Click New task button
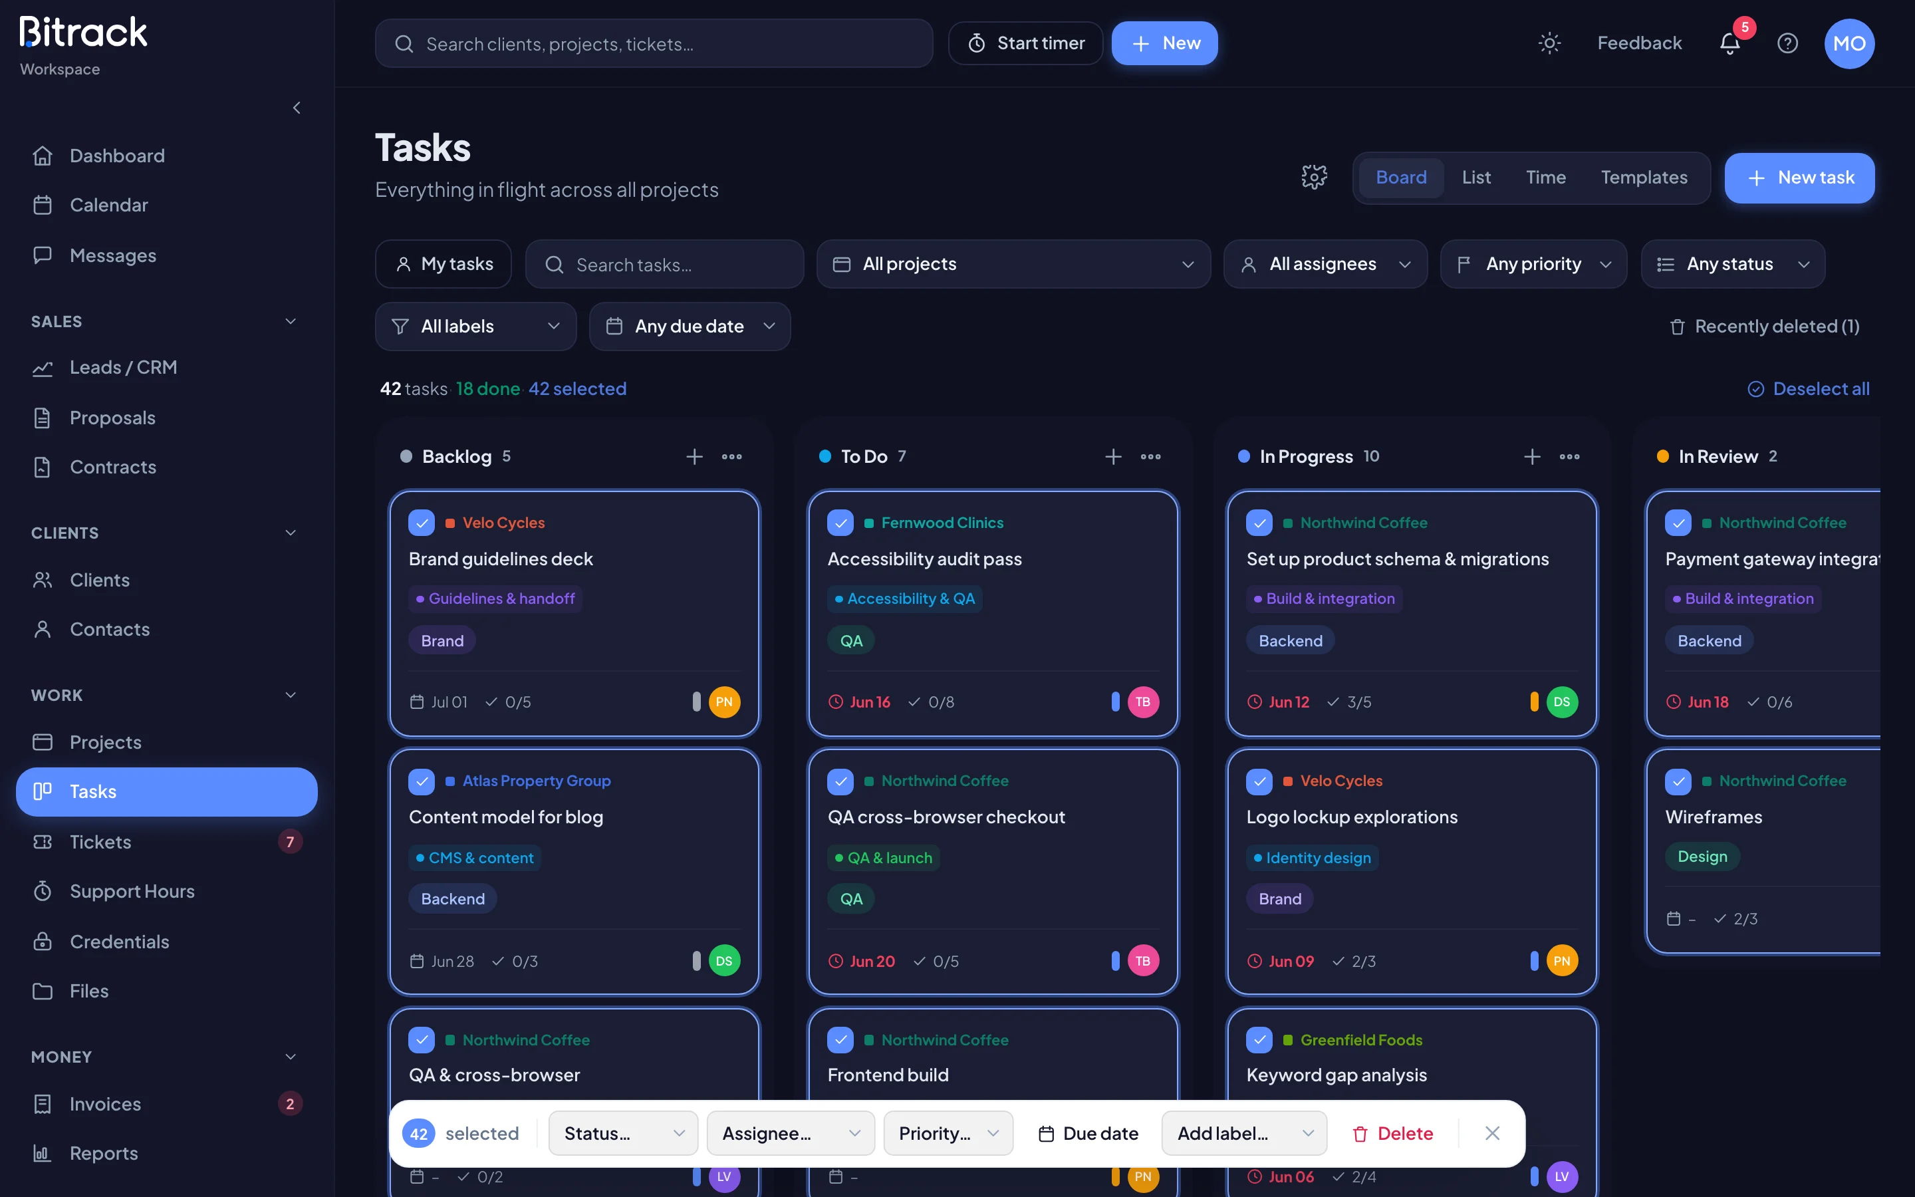1915x1197 pixels. (x=1799, y=178)
